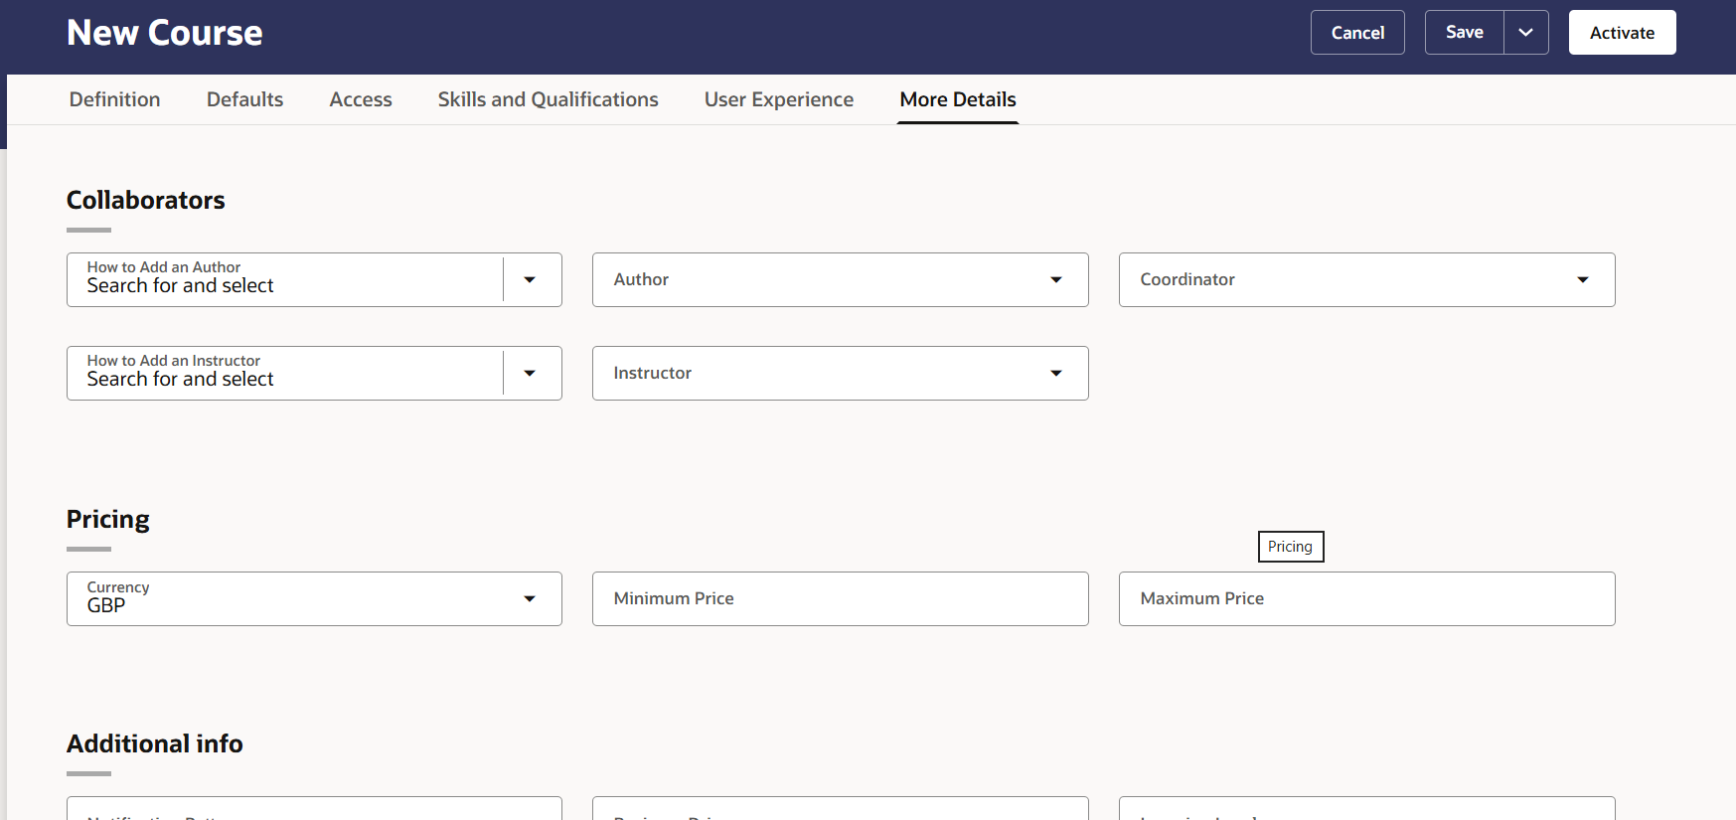Click the Save button
The width and height of the screenshot is (1736, 820).
tap(1465, 33)
